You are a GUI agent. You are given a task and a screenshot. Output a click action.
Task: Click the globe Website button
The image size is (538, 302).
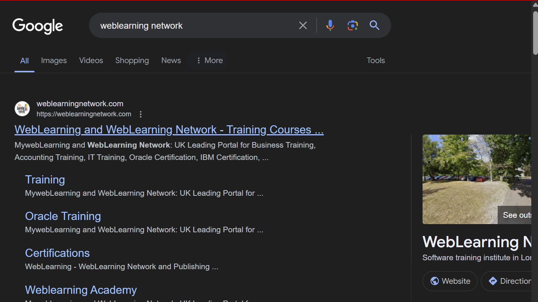[450, 281]
